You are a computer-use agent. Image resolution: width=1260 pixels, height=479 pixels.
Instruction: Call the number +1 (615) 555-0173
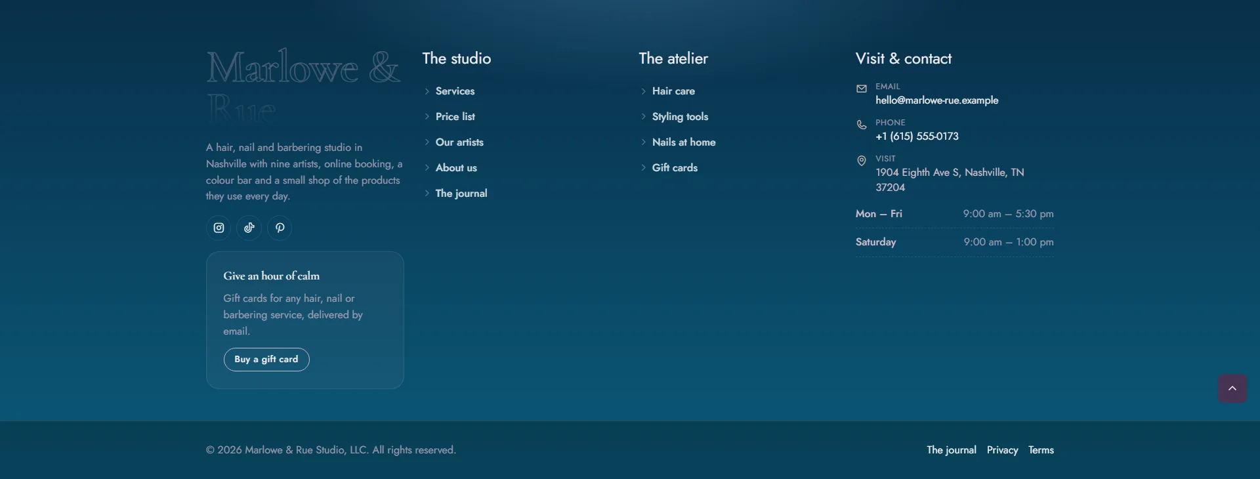coord(917,136)
